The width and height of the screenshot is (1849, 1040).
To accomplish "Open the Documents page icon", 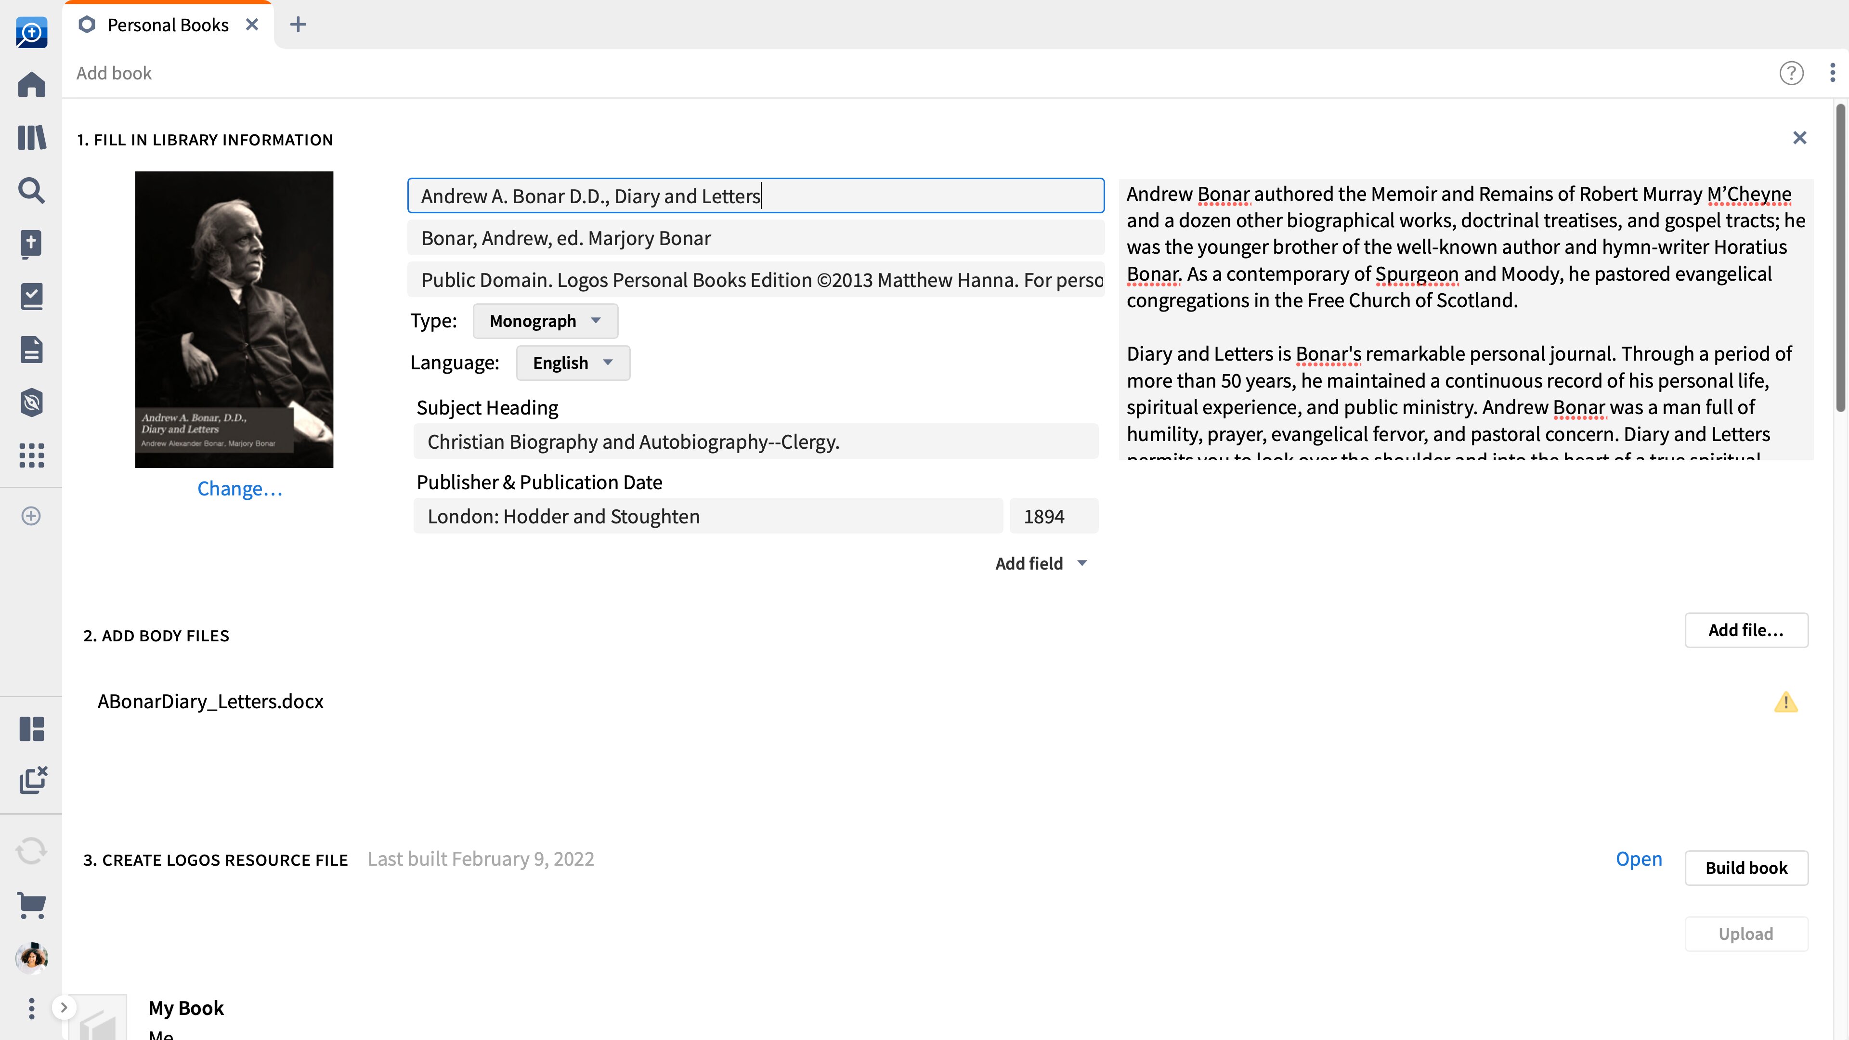I will click(32, 350).
